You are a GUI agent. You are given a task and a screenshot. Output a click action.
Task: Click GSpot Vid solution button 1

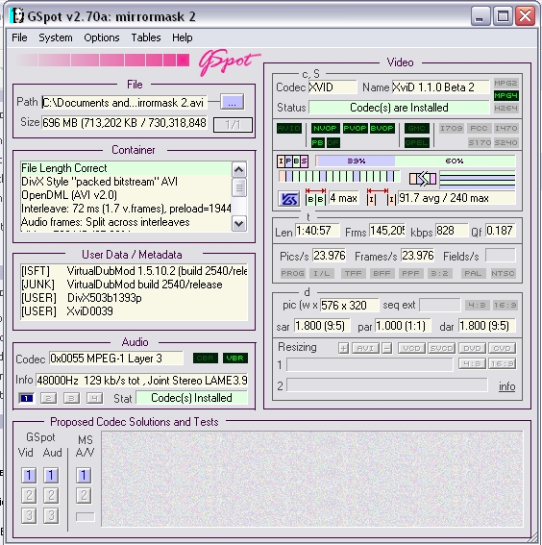29,475
